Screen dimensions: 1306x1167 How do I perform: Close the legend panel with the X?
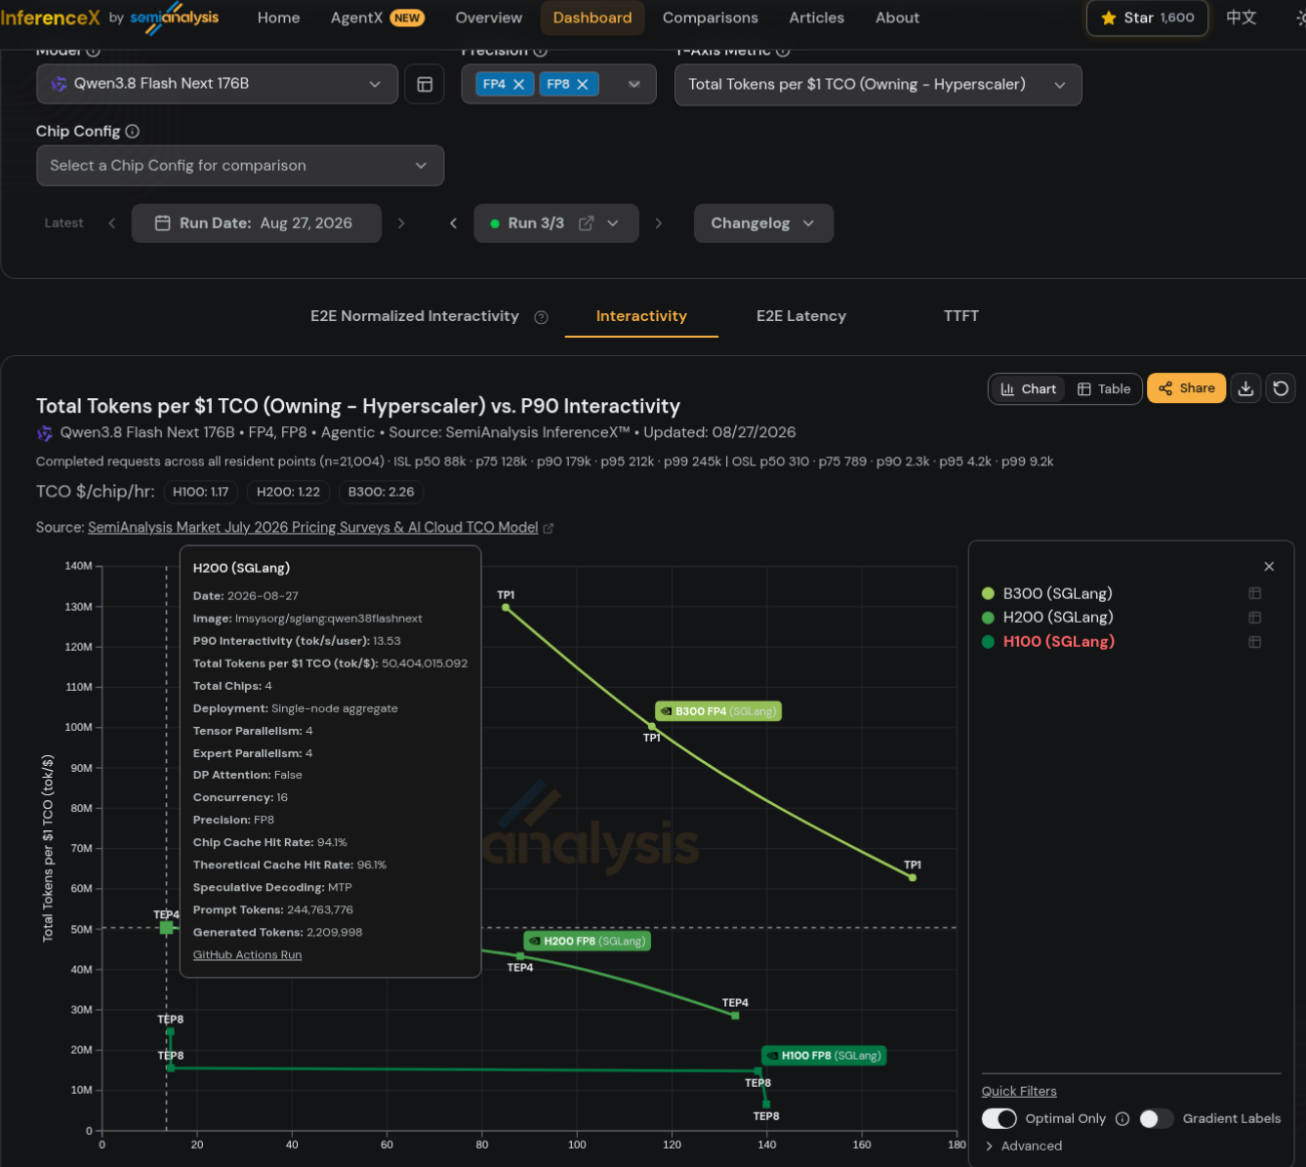(1269, 567)
